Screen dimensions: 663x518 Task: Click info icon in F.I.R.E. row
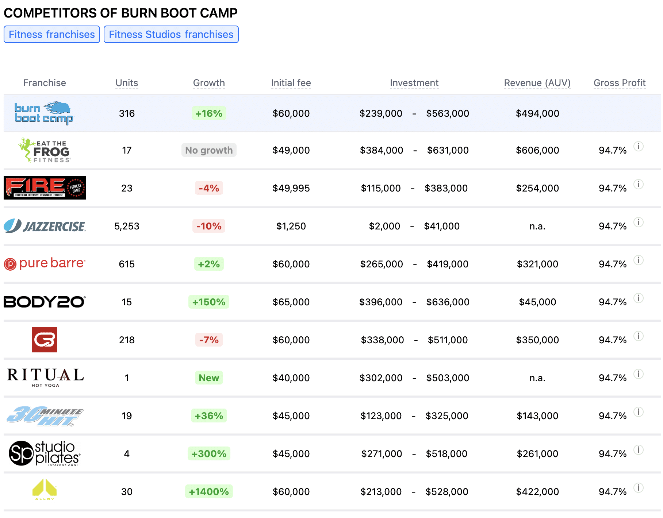[639, 184]
